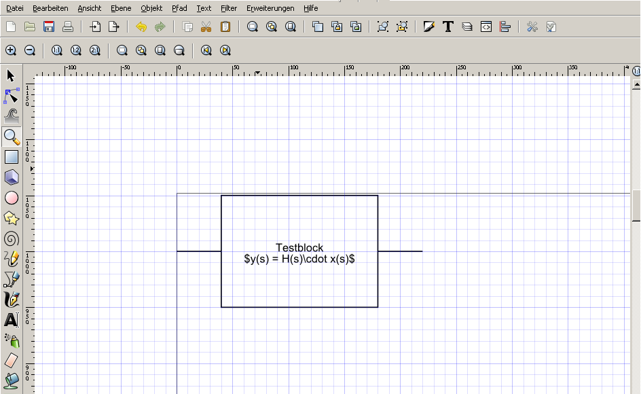Viewport: 641px width, 394px height.
Task: Choose the Paint bucket fill tool
Action: (12, 379)
